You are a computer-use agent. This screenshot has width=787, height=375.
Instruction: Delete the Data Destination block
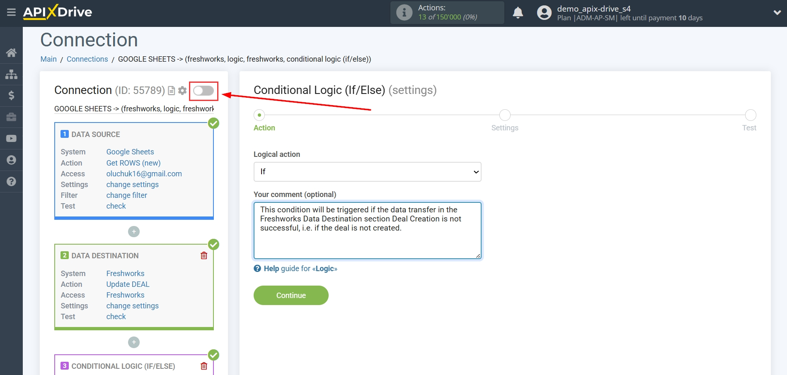(204, 255)
